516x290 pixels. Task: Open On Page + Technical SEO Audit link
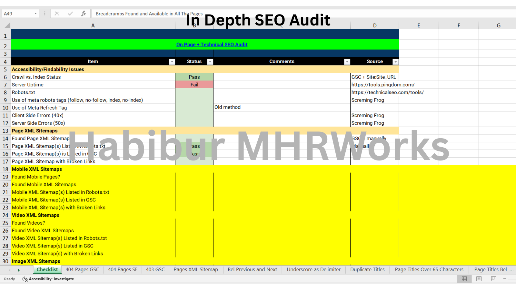tap(212, 45)
